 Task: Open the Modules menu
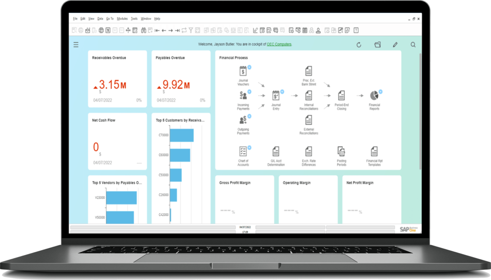coord(122,19)
